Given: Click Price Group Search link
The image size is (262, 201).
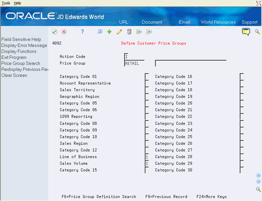Looking at the screenshot, I should click(x=21, y=64).
